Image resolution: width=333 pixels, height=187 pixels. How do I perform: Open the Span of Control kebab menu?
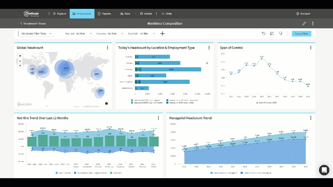(311, 48)
